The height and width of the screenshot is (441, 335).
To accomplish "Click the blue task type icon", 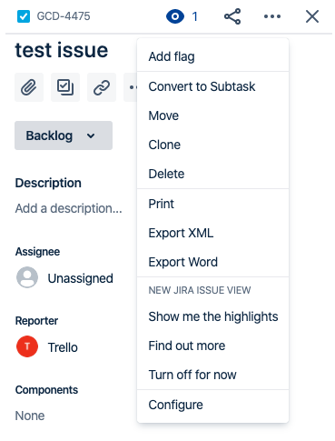I will [24, 16].
